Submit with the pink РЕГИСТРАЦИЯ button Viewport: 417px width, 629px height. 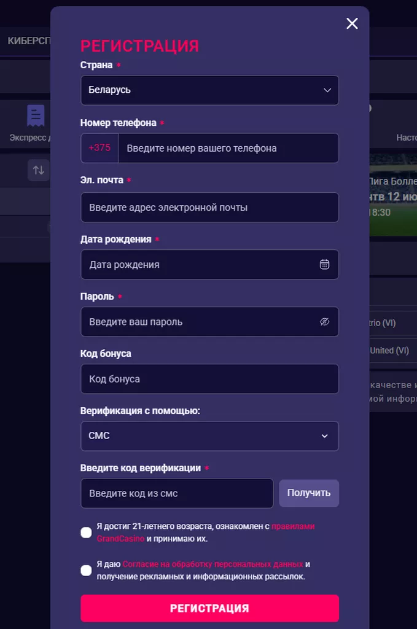[209, 608]
